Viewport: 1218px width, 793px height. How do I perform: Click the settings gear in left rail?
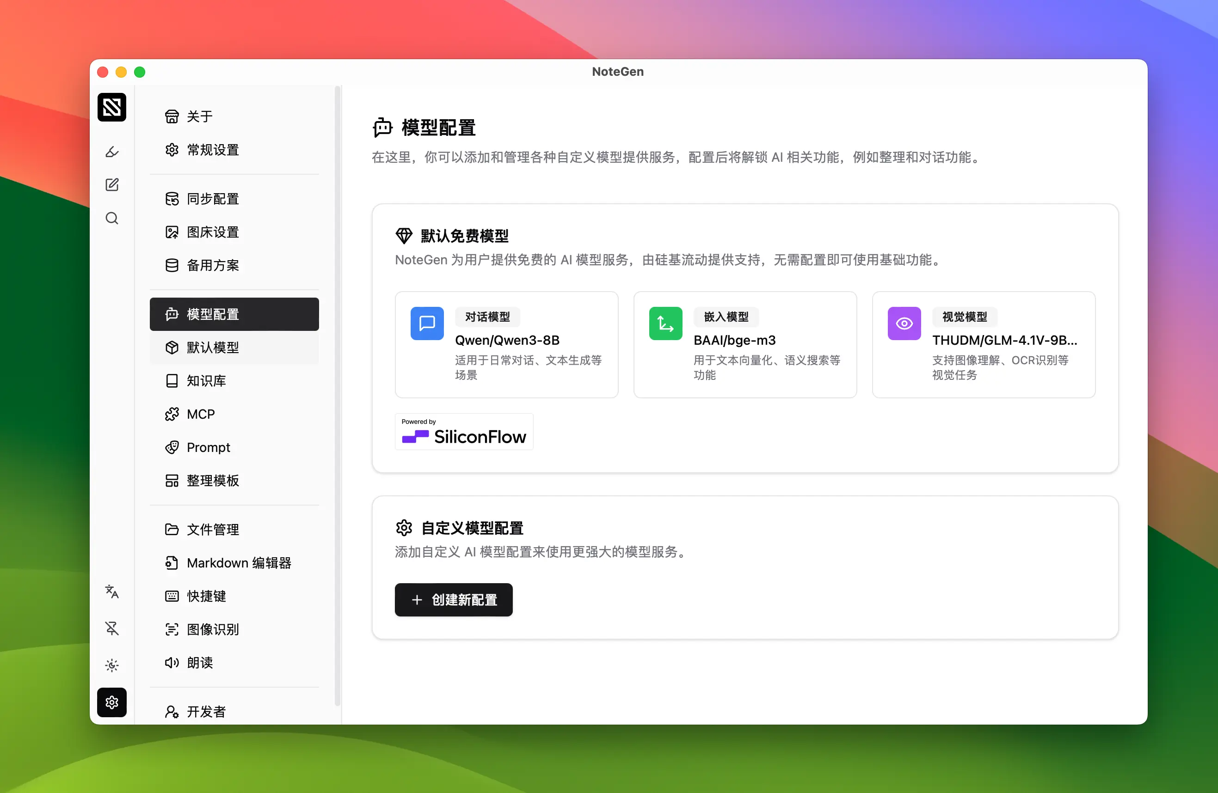111,702
